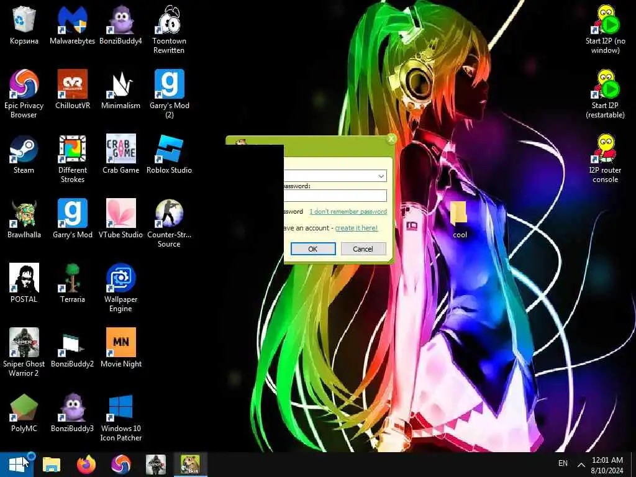The width and height of the screenshot is (636, 477).
Task: Open the Корзина recycle bin icon
Action: pos(24,25)
